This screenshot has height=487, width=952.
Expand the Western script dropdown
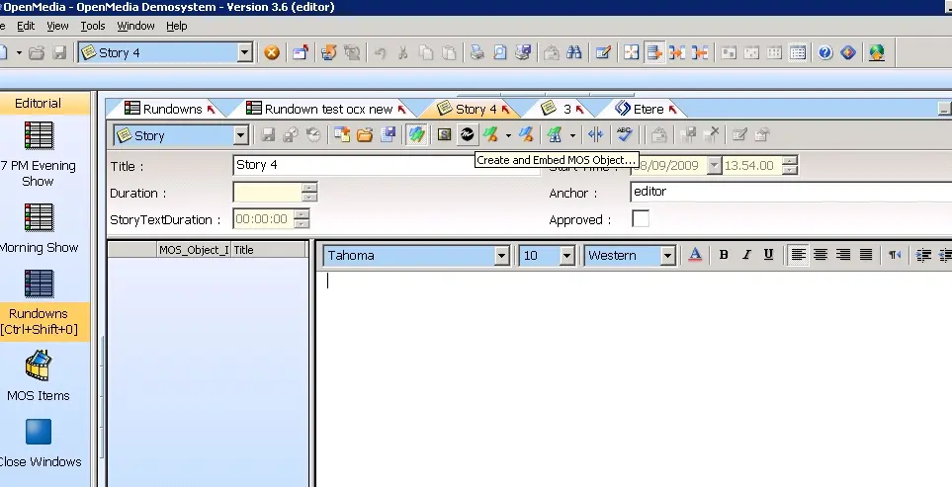[x=667, y=256]
